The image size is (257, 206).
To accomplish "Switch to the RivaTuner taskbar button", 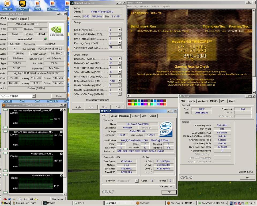I will (x=150, y=203).
